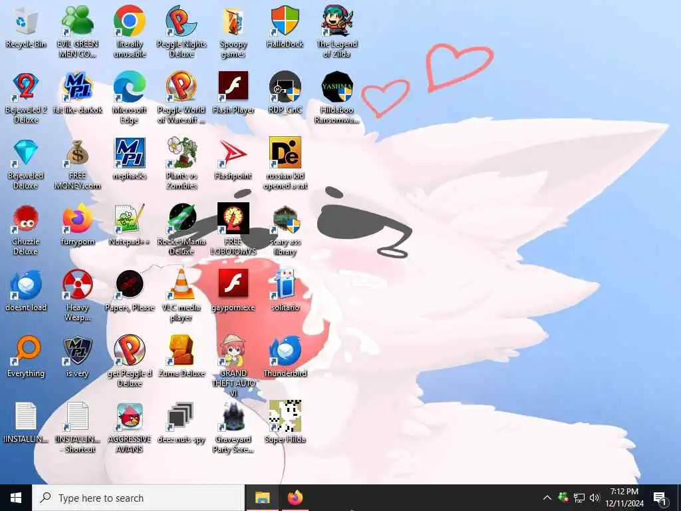Screen dimensions: 681x511
Task: Open the notification center icon
Action: pos(660,498)
